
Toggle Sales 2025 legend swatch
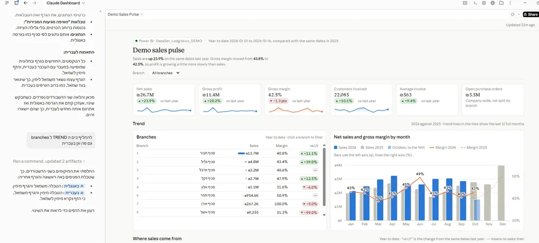[x=362, y=148]
